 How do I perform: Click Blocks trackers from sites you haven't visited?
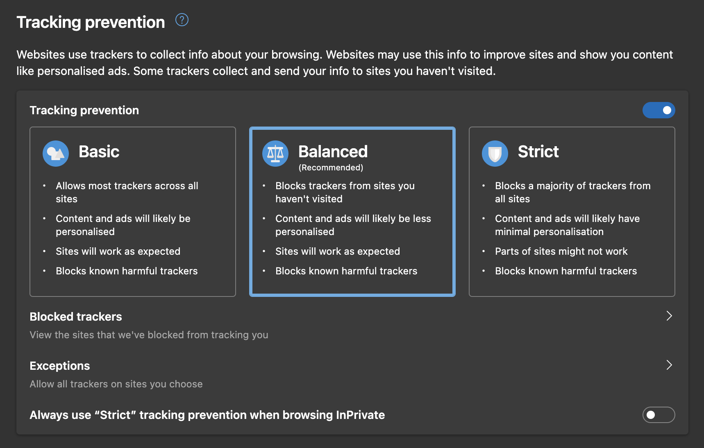coord(345,192)
